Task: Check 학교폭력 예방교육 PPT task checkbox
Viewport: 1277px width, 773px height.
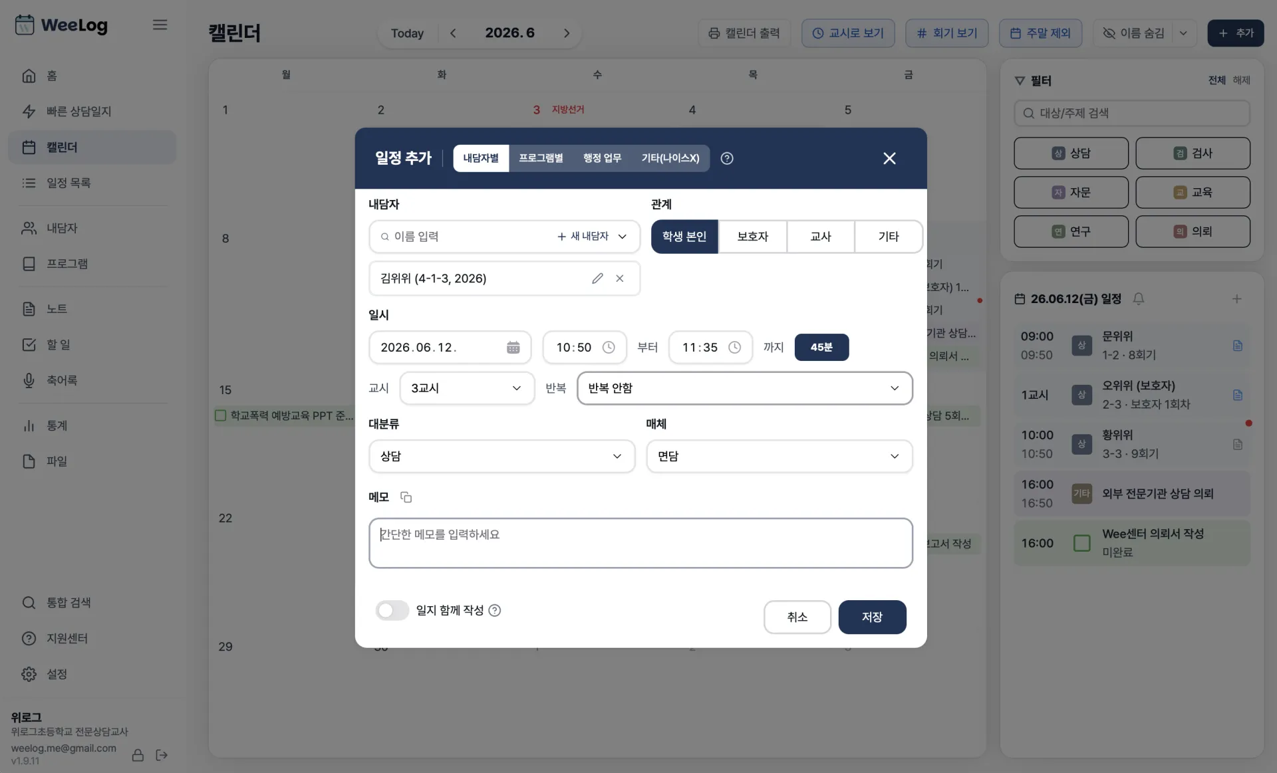Action: [x=221, y=415]
